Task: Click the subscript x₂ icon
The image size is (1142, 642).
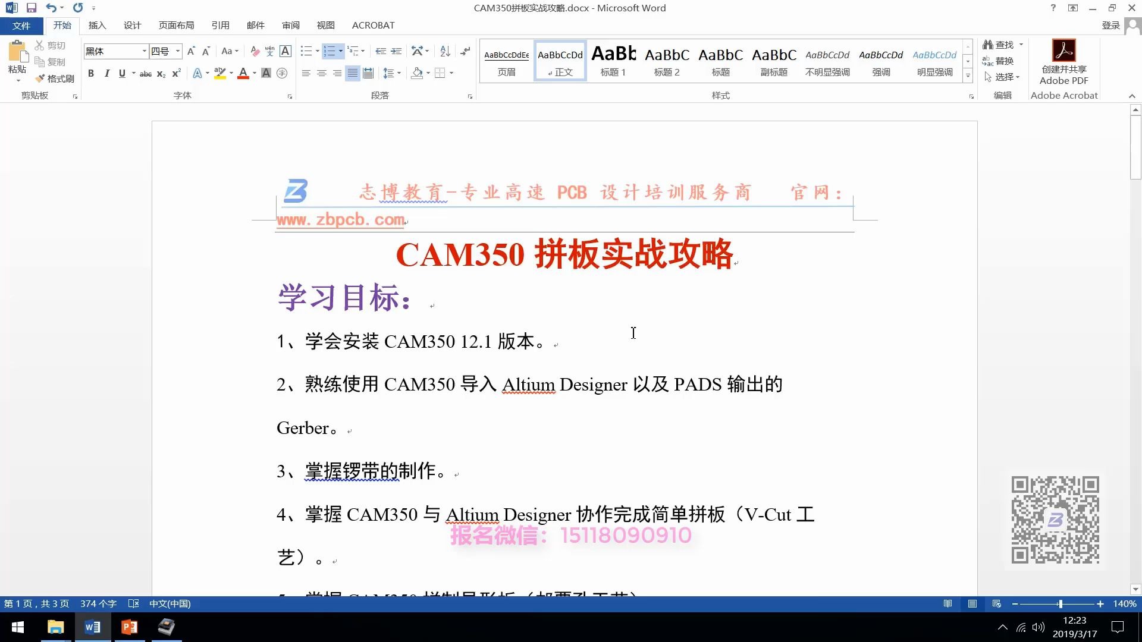Action: (x=161, y=74)
